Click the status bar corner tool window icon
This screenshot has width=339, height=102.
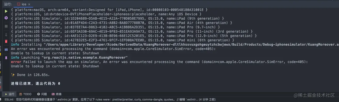pos(2,100)
